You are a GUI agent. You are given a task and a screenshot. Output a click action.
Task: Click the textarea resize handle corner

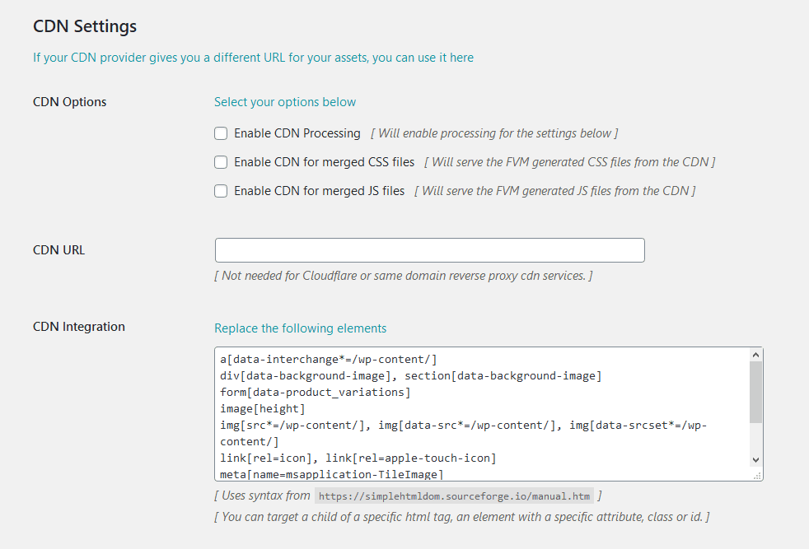(757, 477)
